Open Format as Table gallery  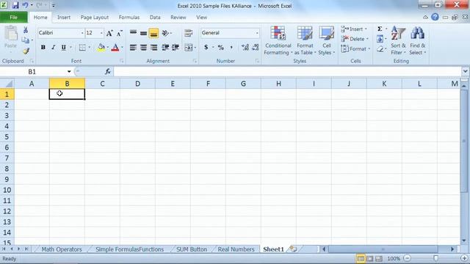305,41
